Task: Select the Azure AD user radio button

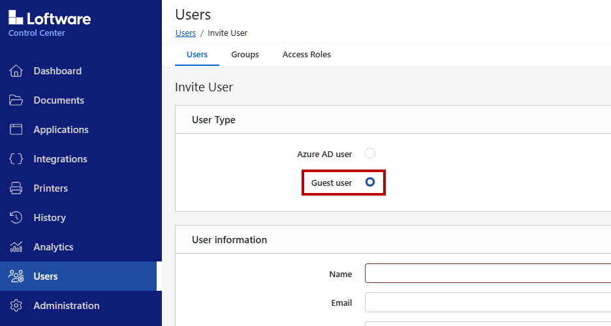Action: click(x=369, y=153)
